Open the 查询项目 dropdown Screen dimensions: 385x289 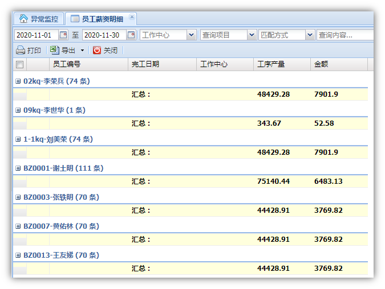coord(252,35)
